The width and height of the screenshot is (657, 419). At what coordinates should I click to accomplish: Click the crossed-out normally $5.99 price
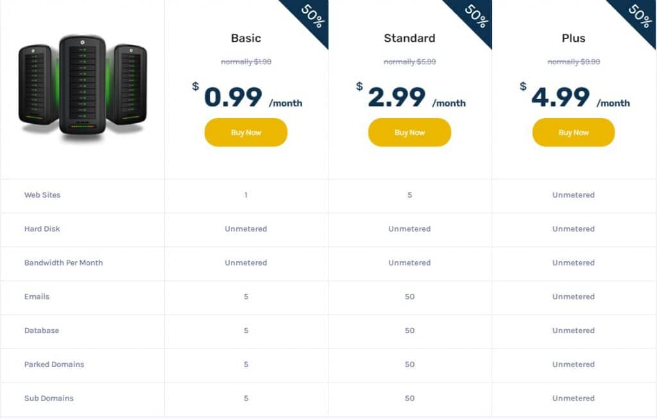[x=409, y=62]
